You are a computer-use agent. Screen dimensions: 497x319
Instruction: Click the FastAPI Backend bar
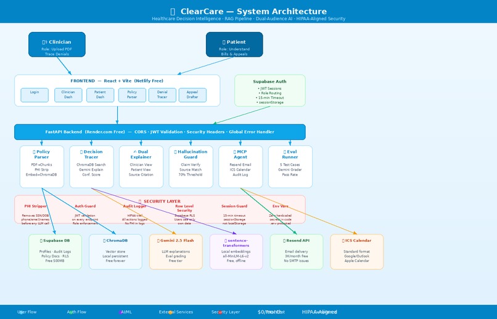[x=160, y=132]
